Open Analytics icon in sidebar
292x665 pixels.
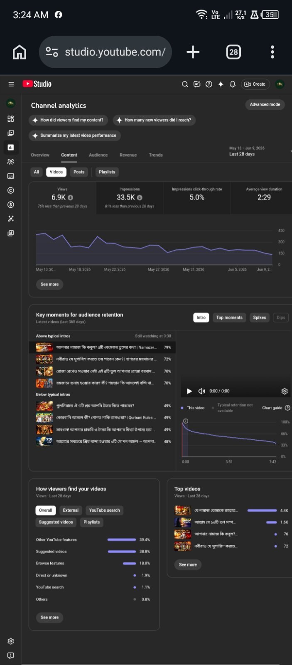[11, 147]
